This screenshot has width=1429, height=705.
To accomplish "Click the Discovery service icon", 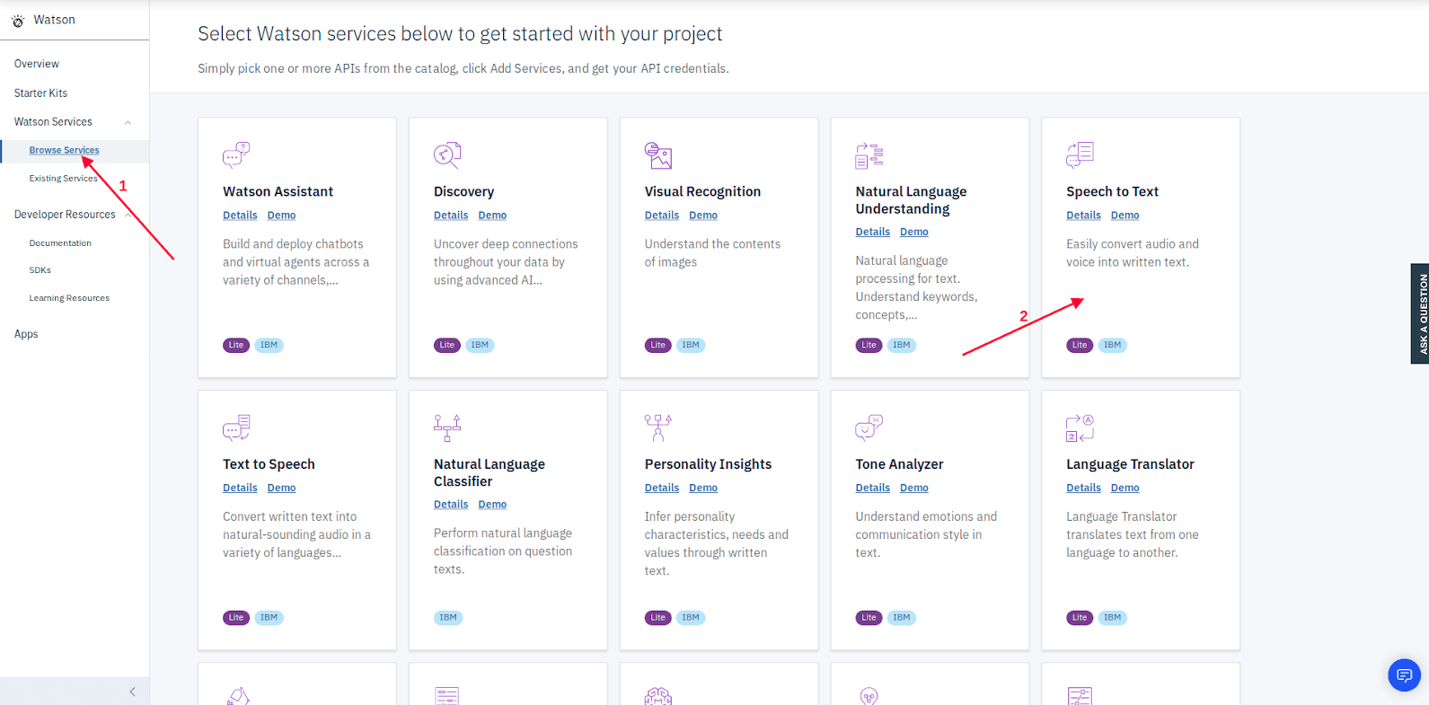I will [x=447, y=154].
